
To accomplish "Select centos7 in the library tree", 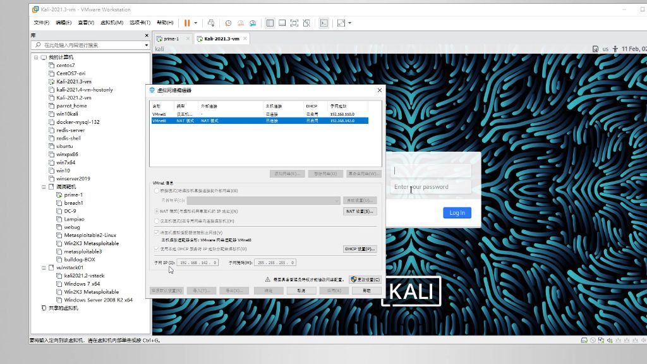I will pos(65,65).
